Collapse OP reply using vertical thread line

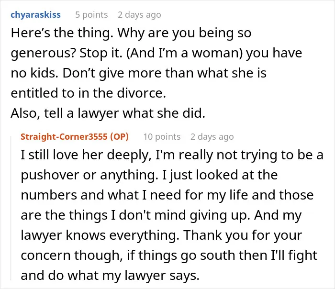click(x=11, y=208)
